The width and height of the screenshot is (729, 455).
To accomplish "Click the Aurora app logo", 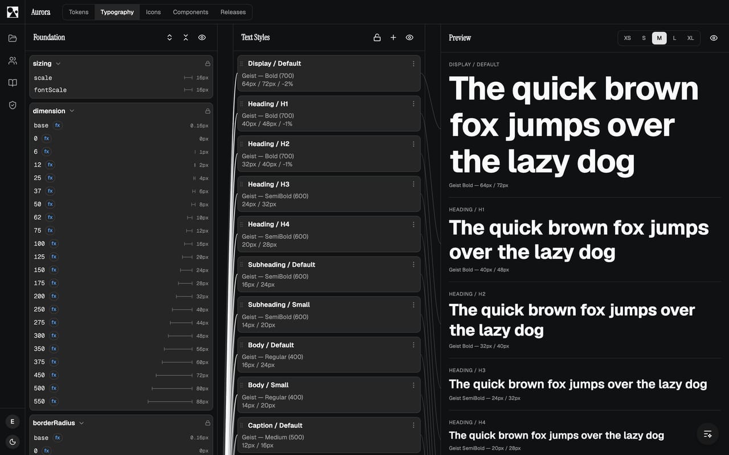I will [x=13, y=12].
